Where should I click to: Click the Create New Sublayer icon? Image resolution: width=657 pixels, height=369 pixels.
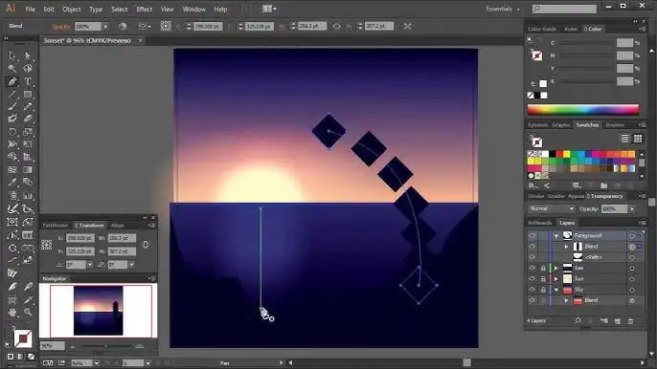coord(603,321)
